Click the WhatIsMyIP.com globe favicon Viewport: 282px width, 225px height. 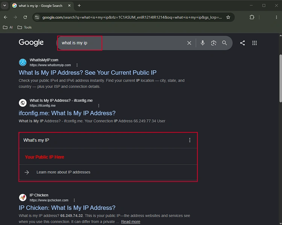click(23, 63)
